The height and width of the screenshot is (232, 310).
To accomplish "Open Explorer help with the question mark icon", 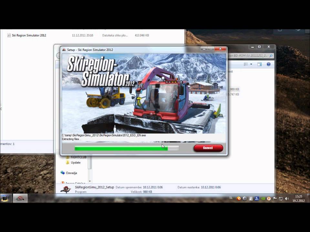I will tap(268, 64).
